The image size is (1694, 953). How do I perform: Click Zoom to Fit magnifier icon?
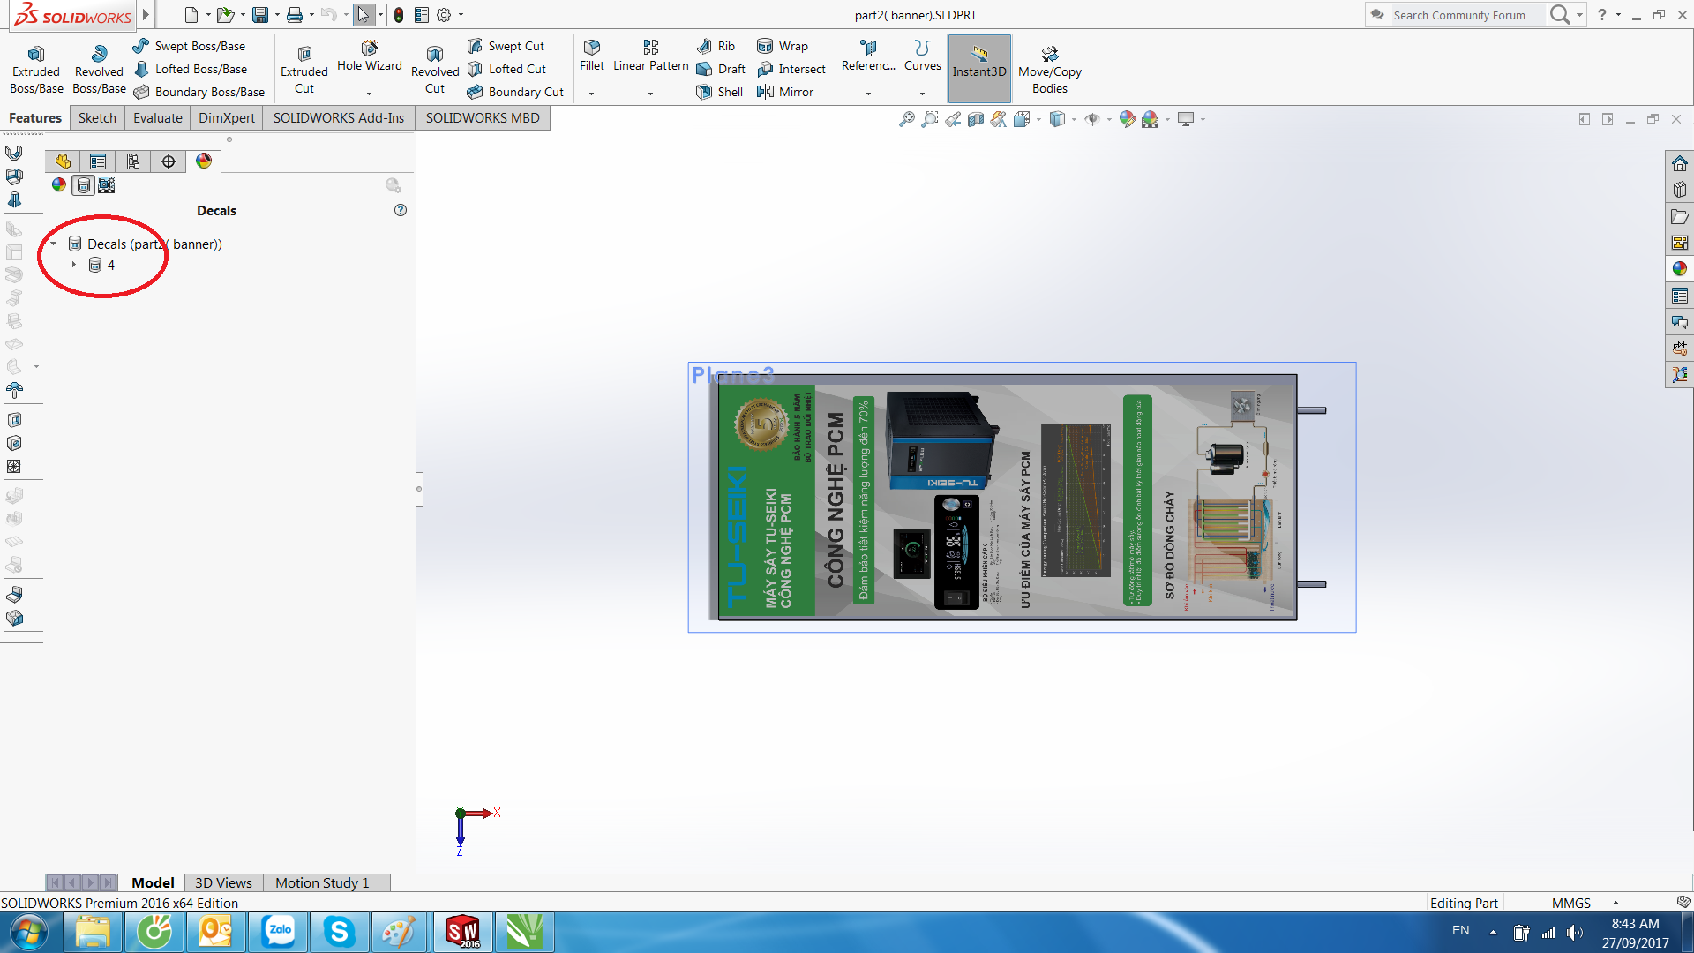click(x=906, y=119)
